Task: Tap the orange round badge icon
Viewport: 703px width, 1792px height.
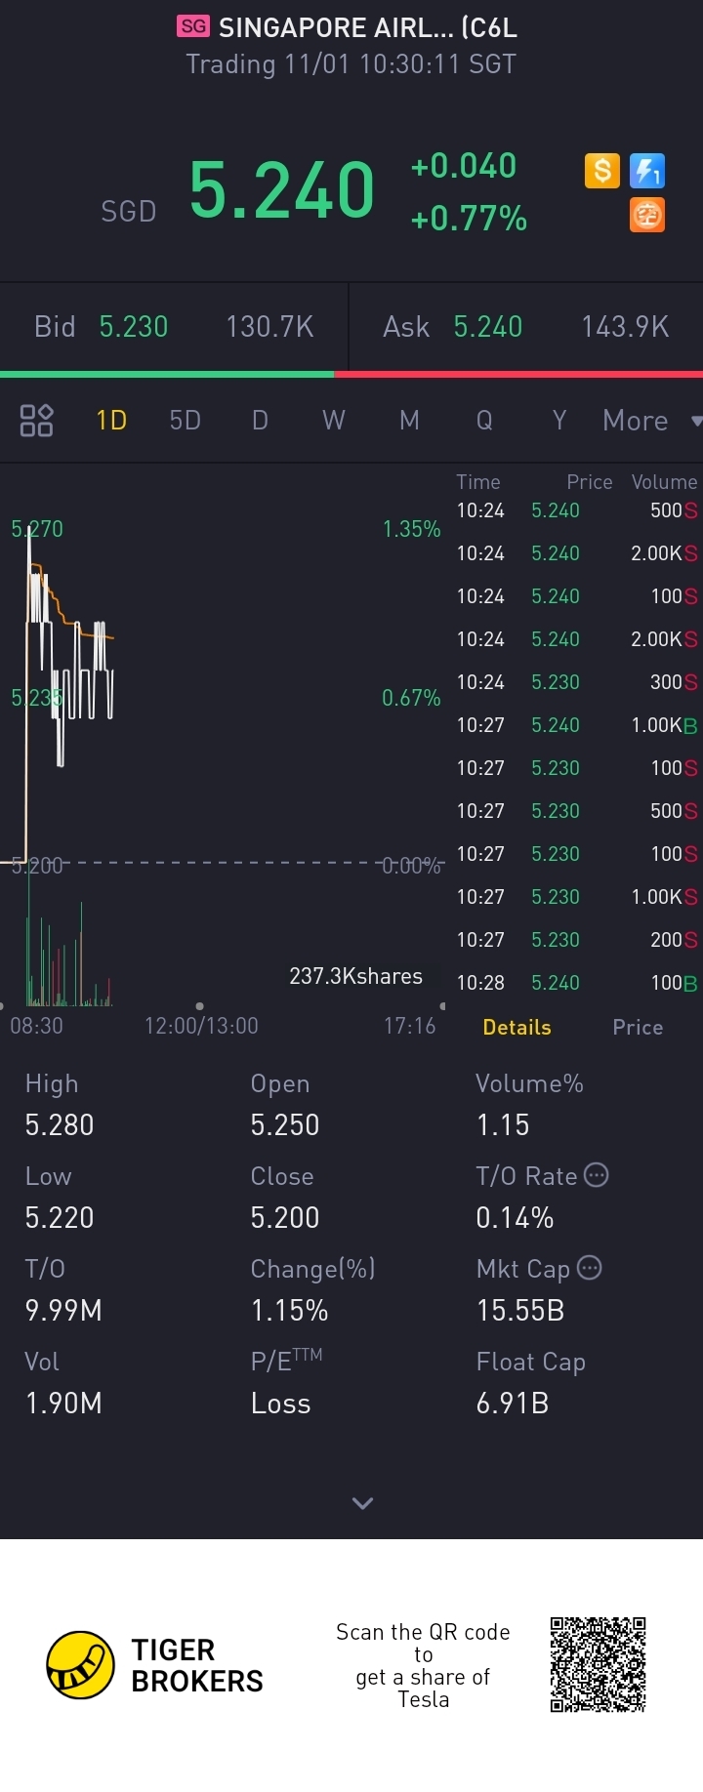Action: click(x=647, y=215)
